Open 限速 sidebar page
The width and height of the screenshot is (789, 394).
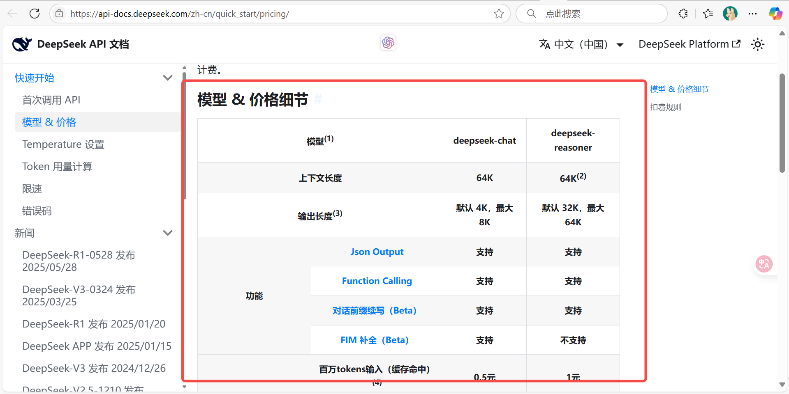tap(32, 188)
